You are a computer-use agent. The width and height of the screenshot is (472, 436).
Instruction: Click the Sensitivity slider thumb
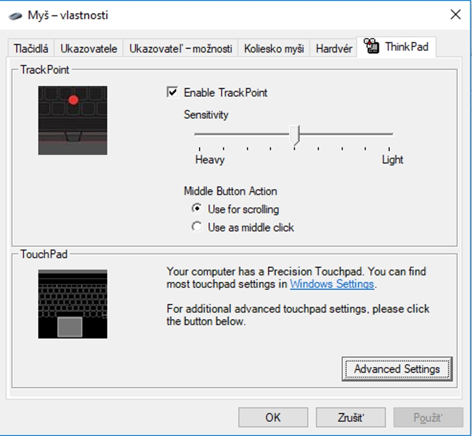[294, 135]
